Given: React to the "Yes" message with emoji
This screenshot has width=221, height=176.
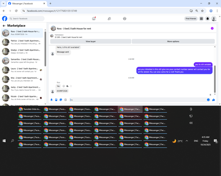Looking at the screenshot, I should [x=64, y=86].
